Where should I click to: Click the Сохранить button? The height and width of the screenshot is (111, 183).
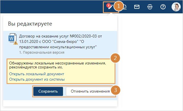pos(48,91)
